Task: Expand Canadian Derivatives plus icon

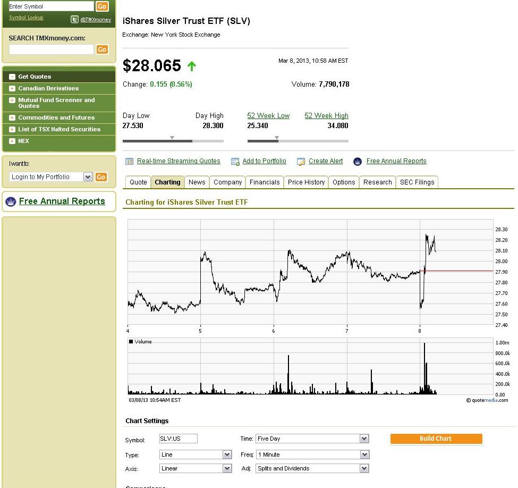Action: click(x=12, y=89)
